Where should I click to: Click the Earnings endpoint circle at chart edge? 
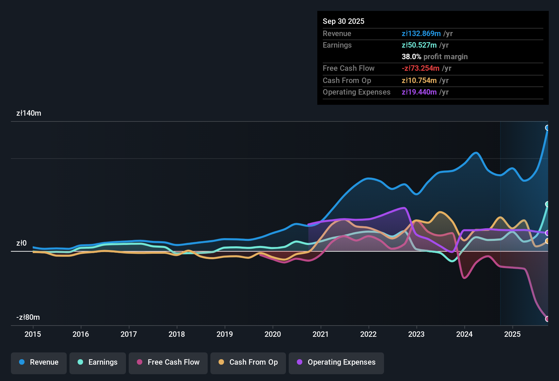(547, 204)
